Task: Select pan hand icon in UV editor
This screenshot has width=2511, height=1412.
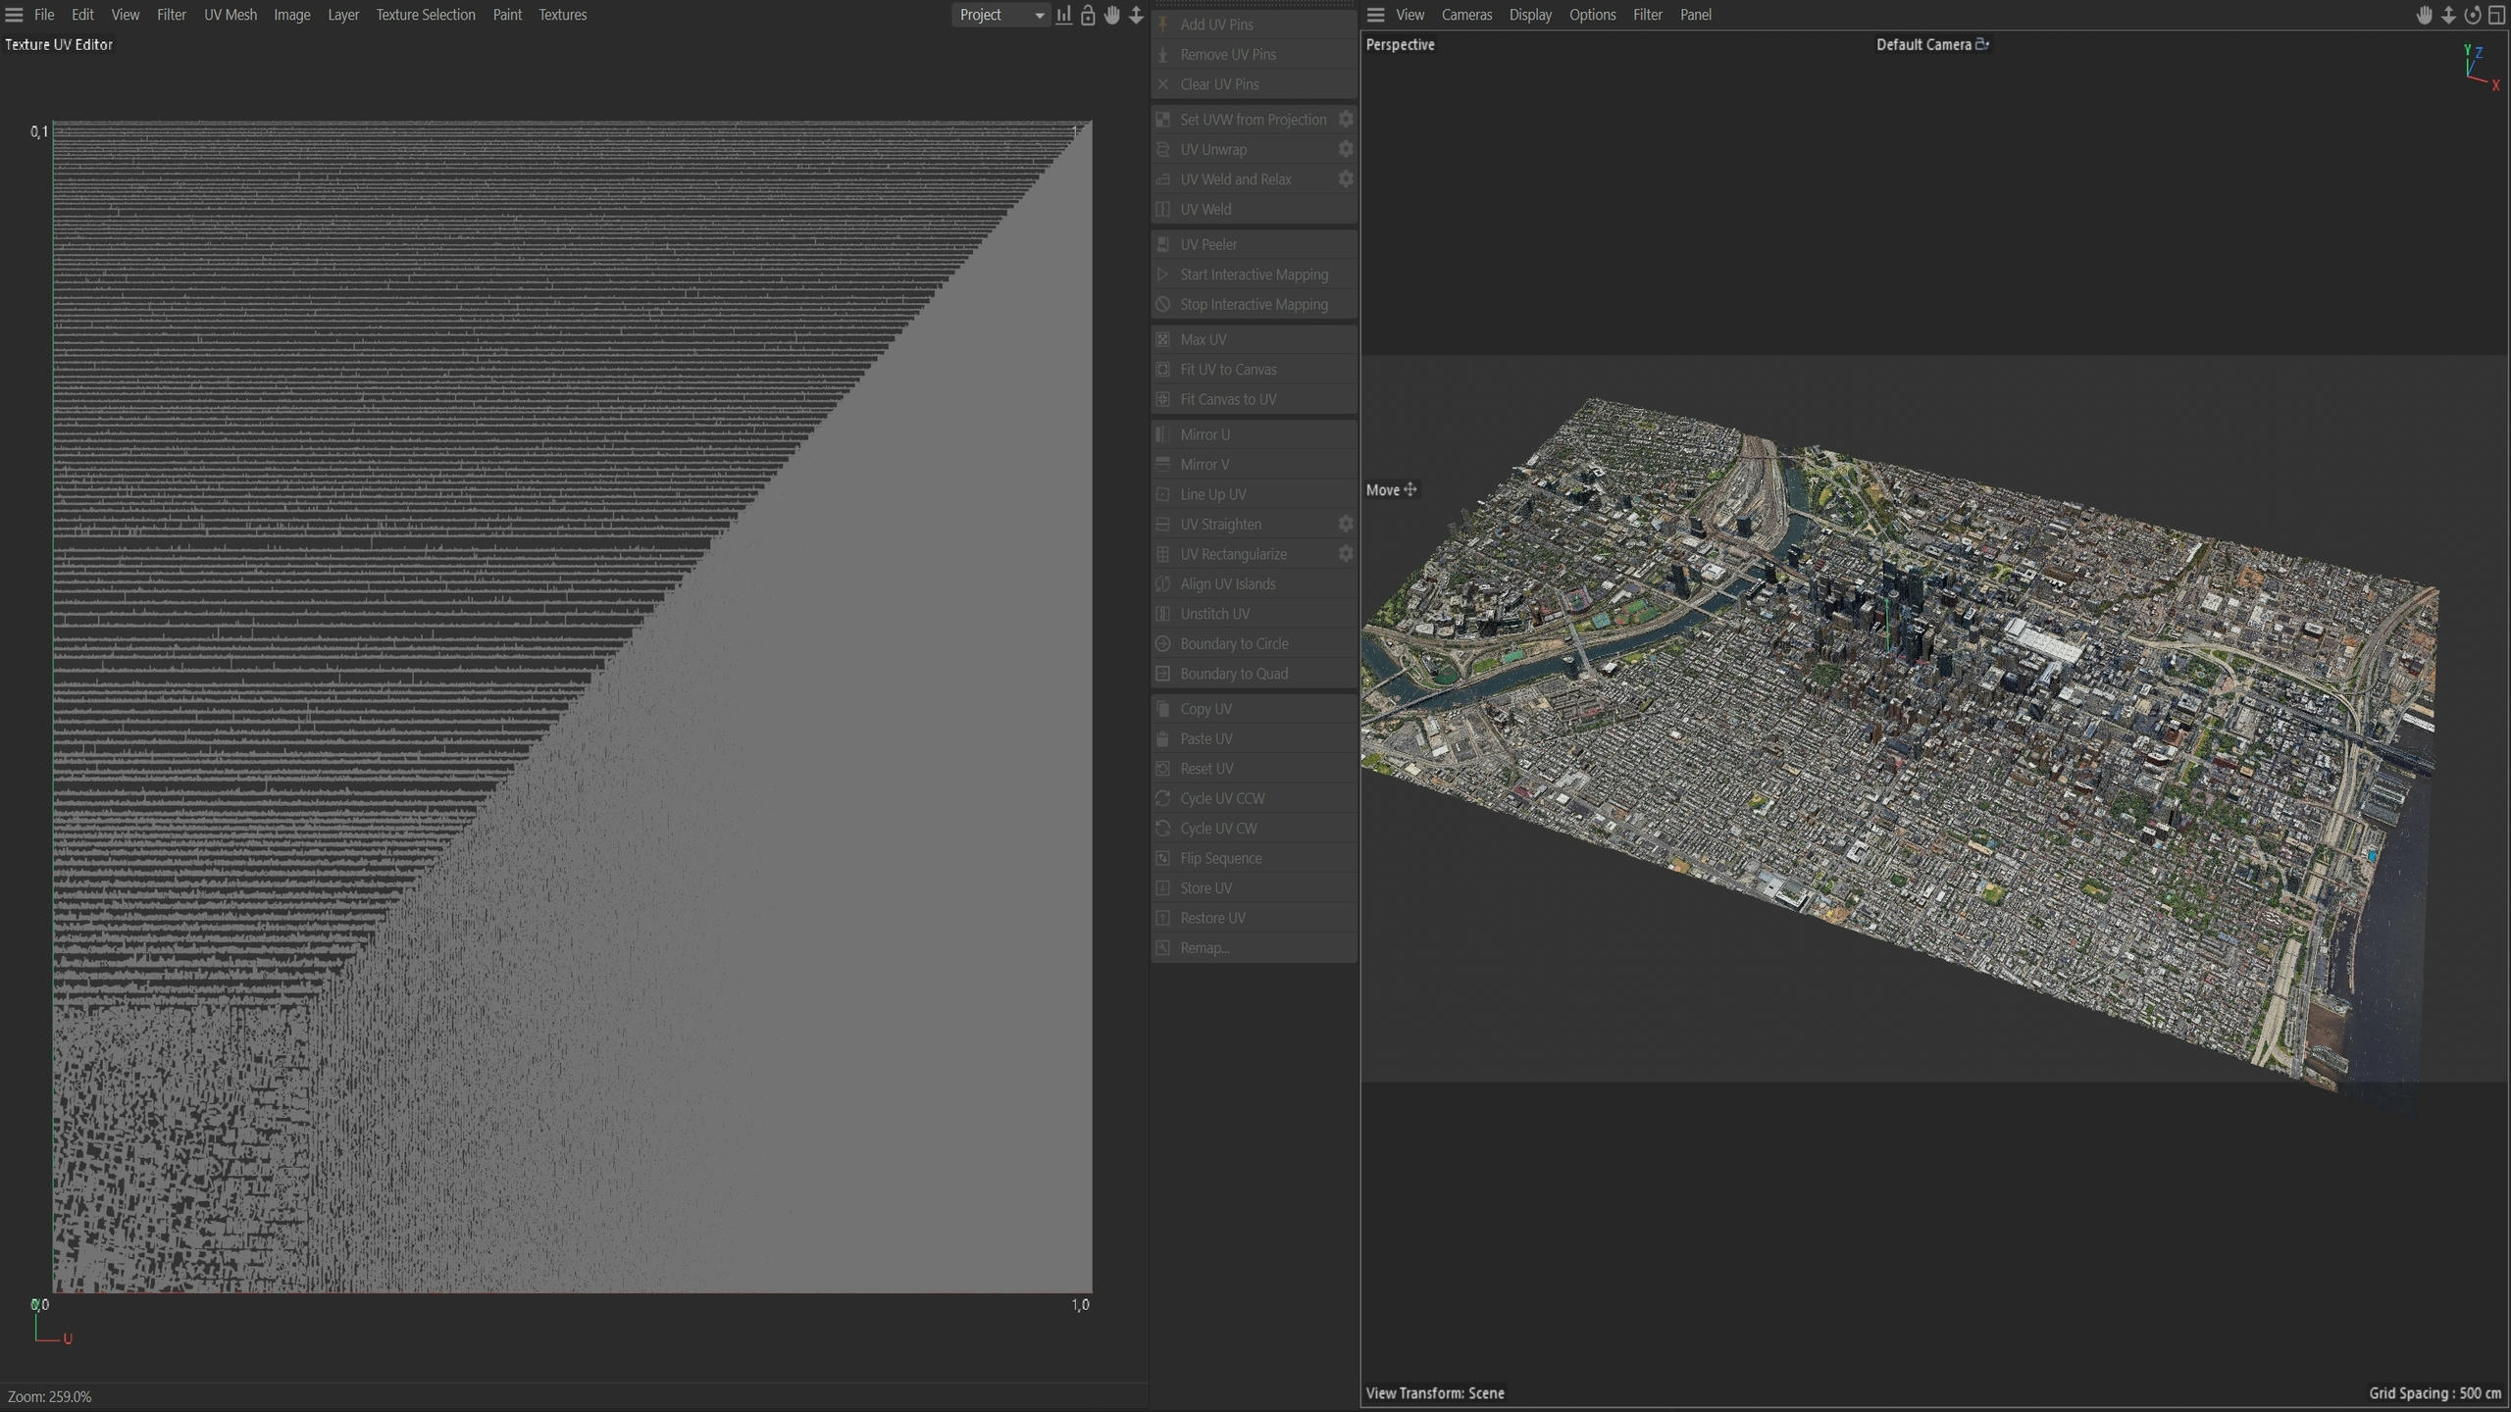Action: pyautogui.click(x=1112, y=15)
